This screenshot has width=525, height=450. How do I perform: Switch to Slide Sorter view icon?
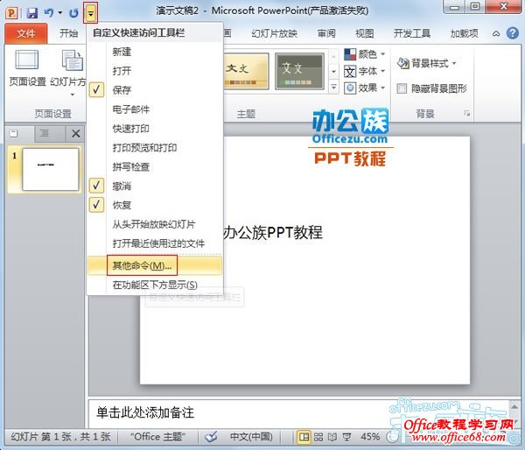click(318, 437)
